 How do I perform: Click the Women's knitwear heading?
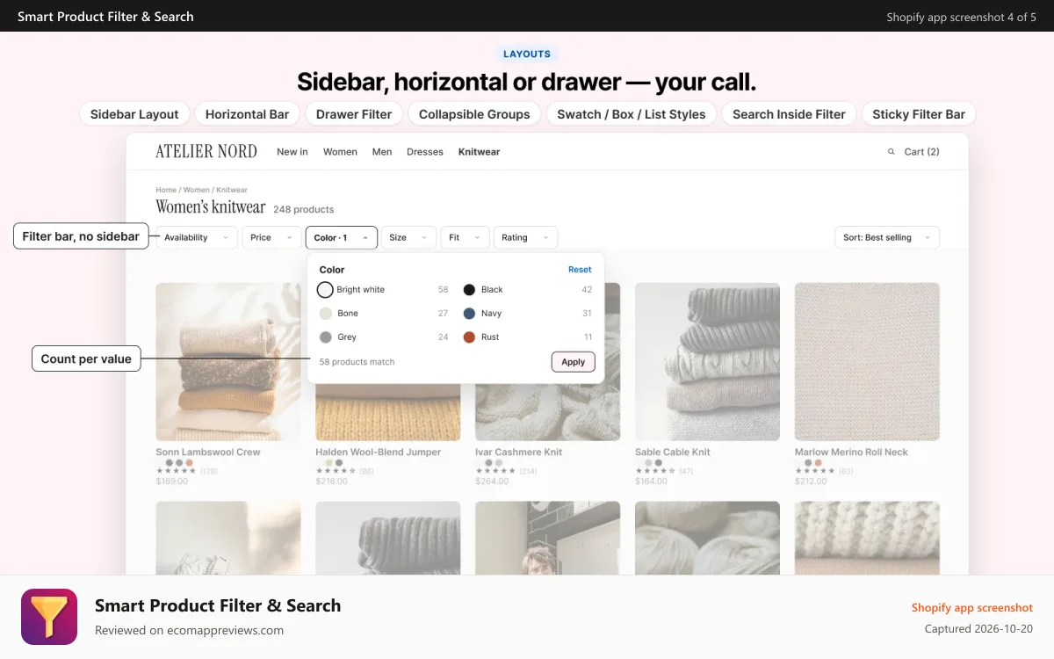click(211, 207)
